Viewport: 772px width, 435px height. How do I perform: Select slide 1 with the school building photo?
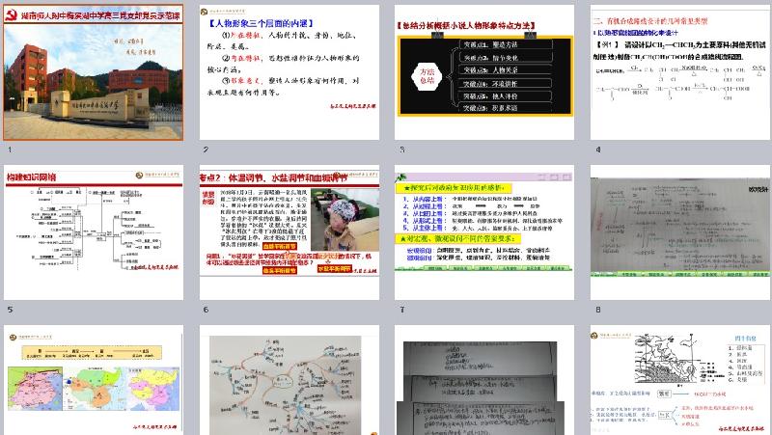coord(95,71)
